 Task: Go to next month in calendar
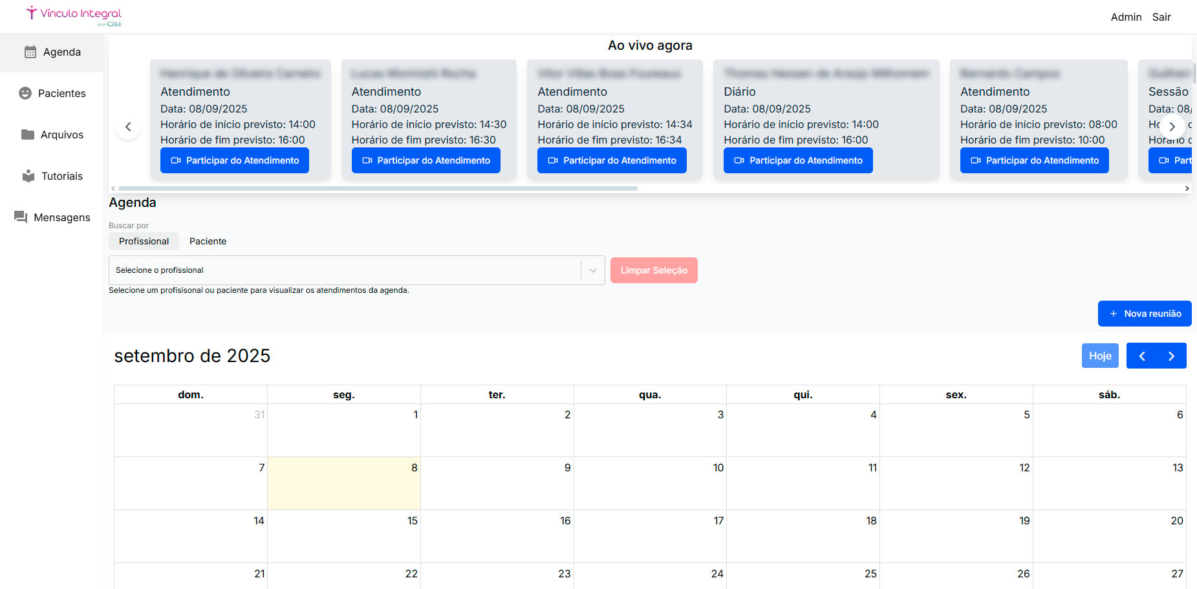1171,356
